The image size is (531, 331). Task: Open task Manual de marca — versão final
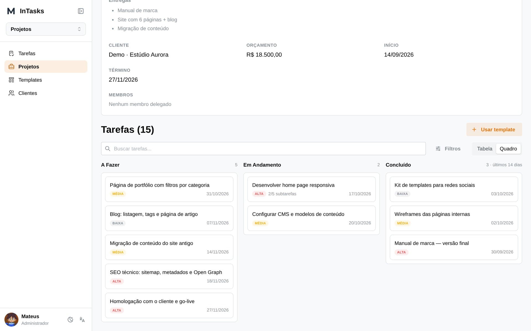point(454,247)
